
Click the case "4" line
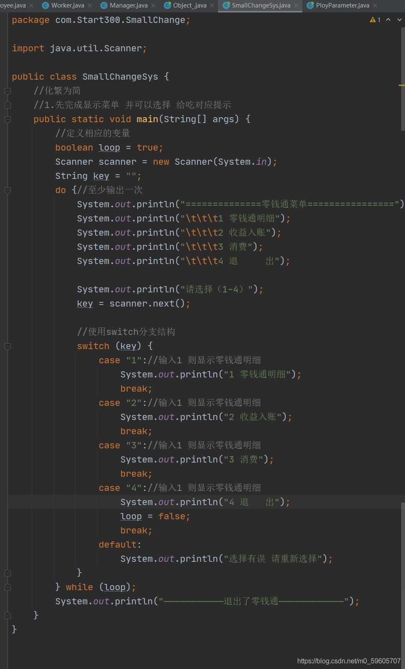point(180,488)
